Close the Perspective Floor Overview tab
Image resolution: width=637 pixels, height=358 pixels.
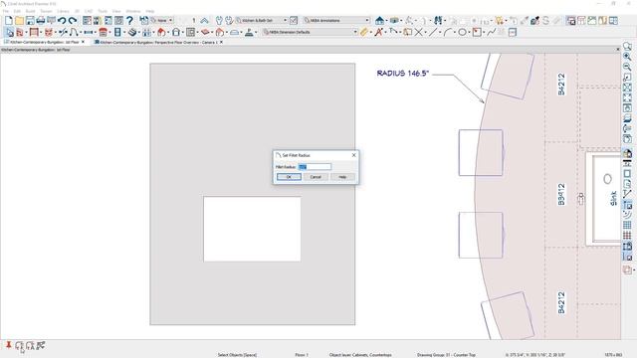(221, 42)
